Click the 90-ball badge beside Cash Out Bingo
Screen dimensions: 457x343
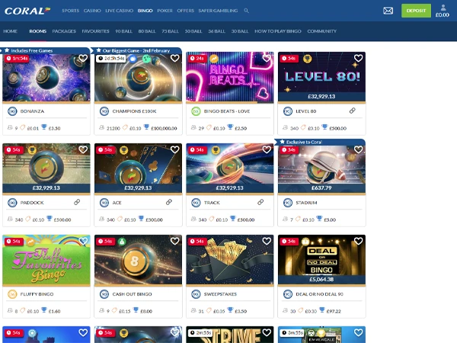[104, 294]
